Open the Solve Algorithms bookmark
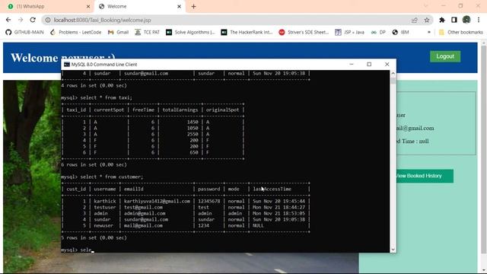This screenshot has height=274, width=487. pyautogui.click(x=190, y=32)
